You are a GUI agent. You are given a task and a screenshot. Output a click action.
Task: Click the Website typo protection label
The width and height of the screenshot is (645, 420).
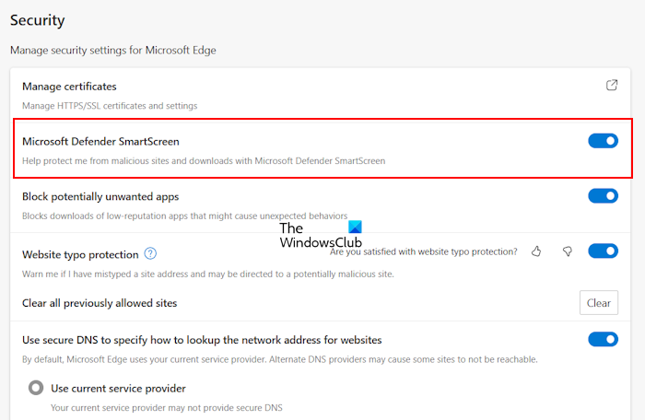pyautogui.click(x=80, y=254)
